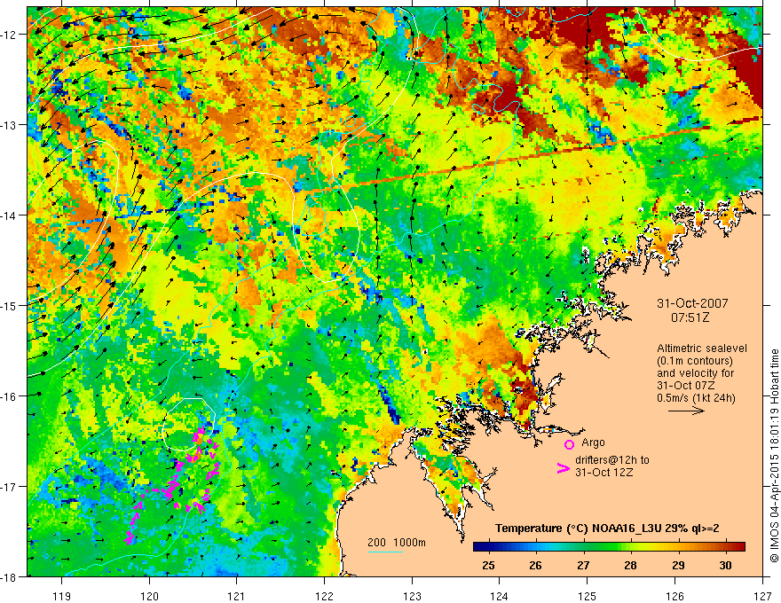Viewport: 781px width, 603px height.
Task: Click the date label 31-Oct-2007
Action: click(692, 303)
